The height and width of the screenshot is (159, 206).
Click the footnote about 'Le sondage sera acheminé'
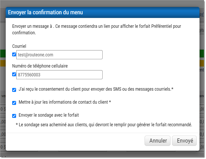tap(104, 125)
